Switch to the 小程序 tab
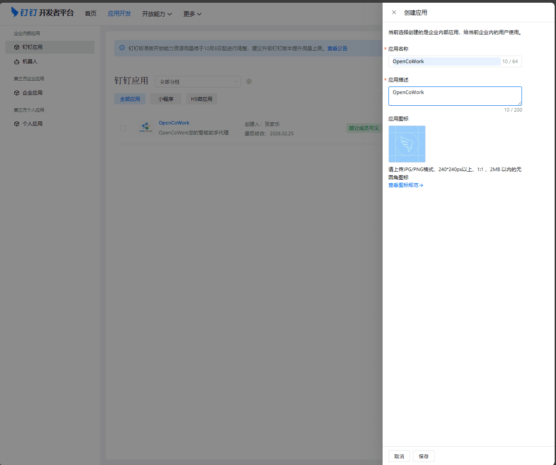The height and width of the screenshot is (465, 556). [166, 99]
